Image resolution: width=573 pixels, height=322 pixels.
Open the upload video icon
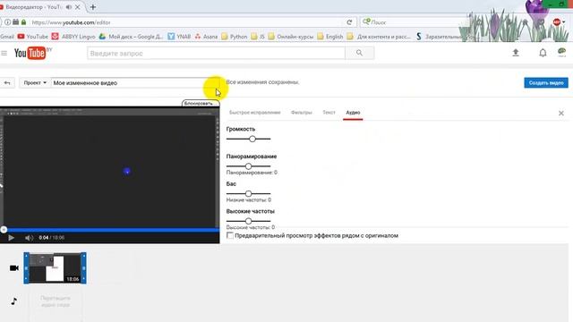click(516, 53)
